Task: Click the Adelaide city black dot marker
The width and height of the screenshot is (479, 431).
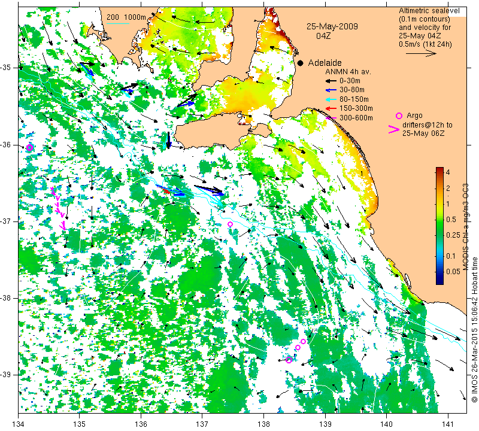Action: tap(301, 63)
